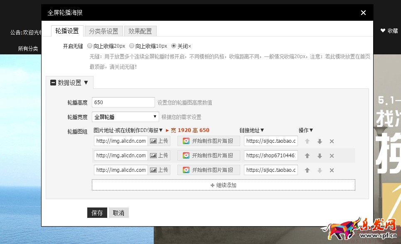Delete the third carousel image with the X icon
The width and height of the screenshot is (401, 244).
click(x=331, y=170)
